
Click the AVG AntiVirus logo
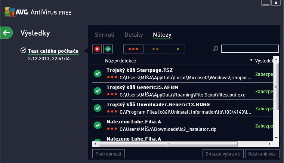tap(38, 12)
